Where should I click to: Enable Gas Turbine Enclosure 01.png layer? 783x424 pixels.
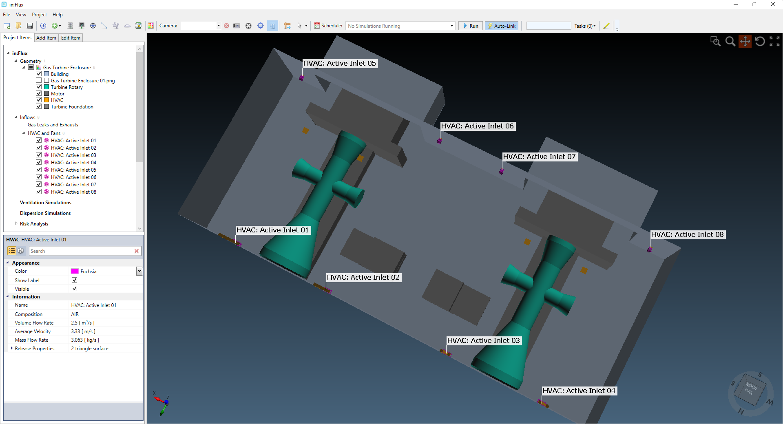coord(39,80)
